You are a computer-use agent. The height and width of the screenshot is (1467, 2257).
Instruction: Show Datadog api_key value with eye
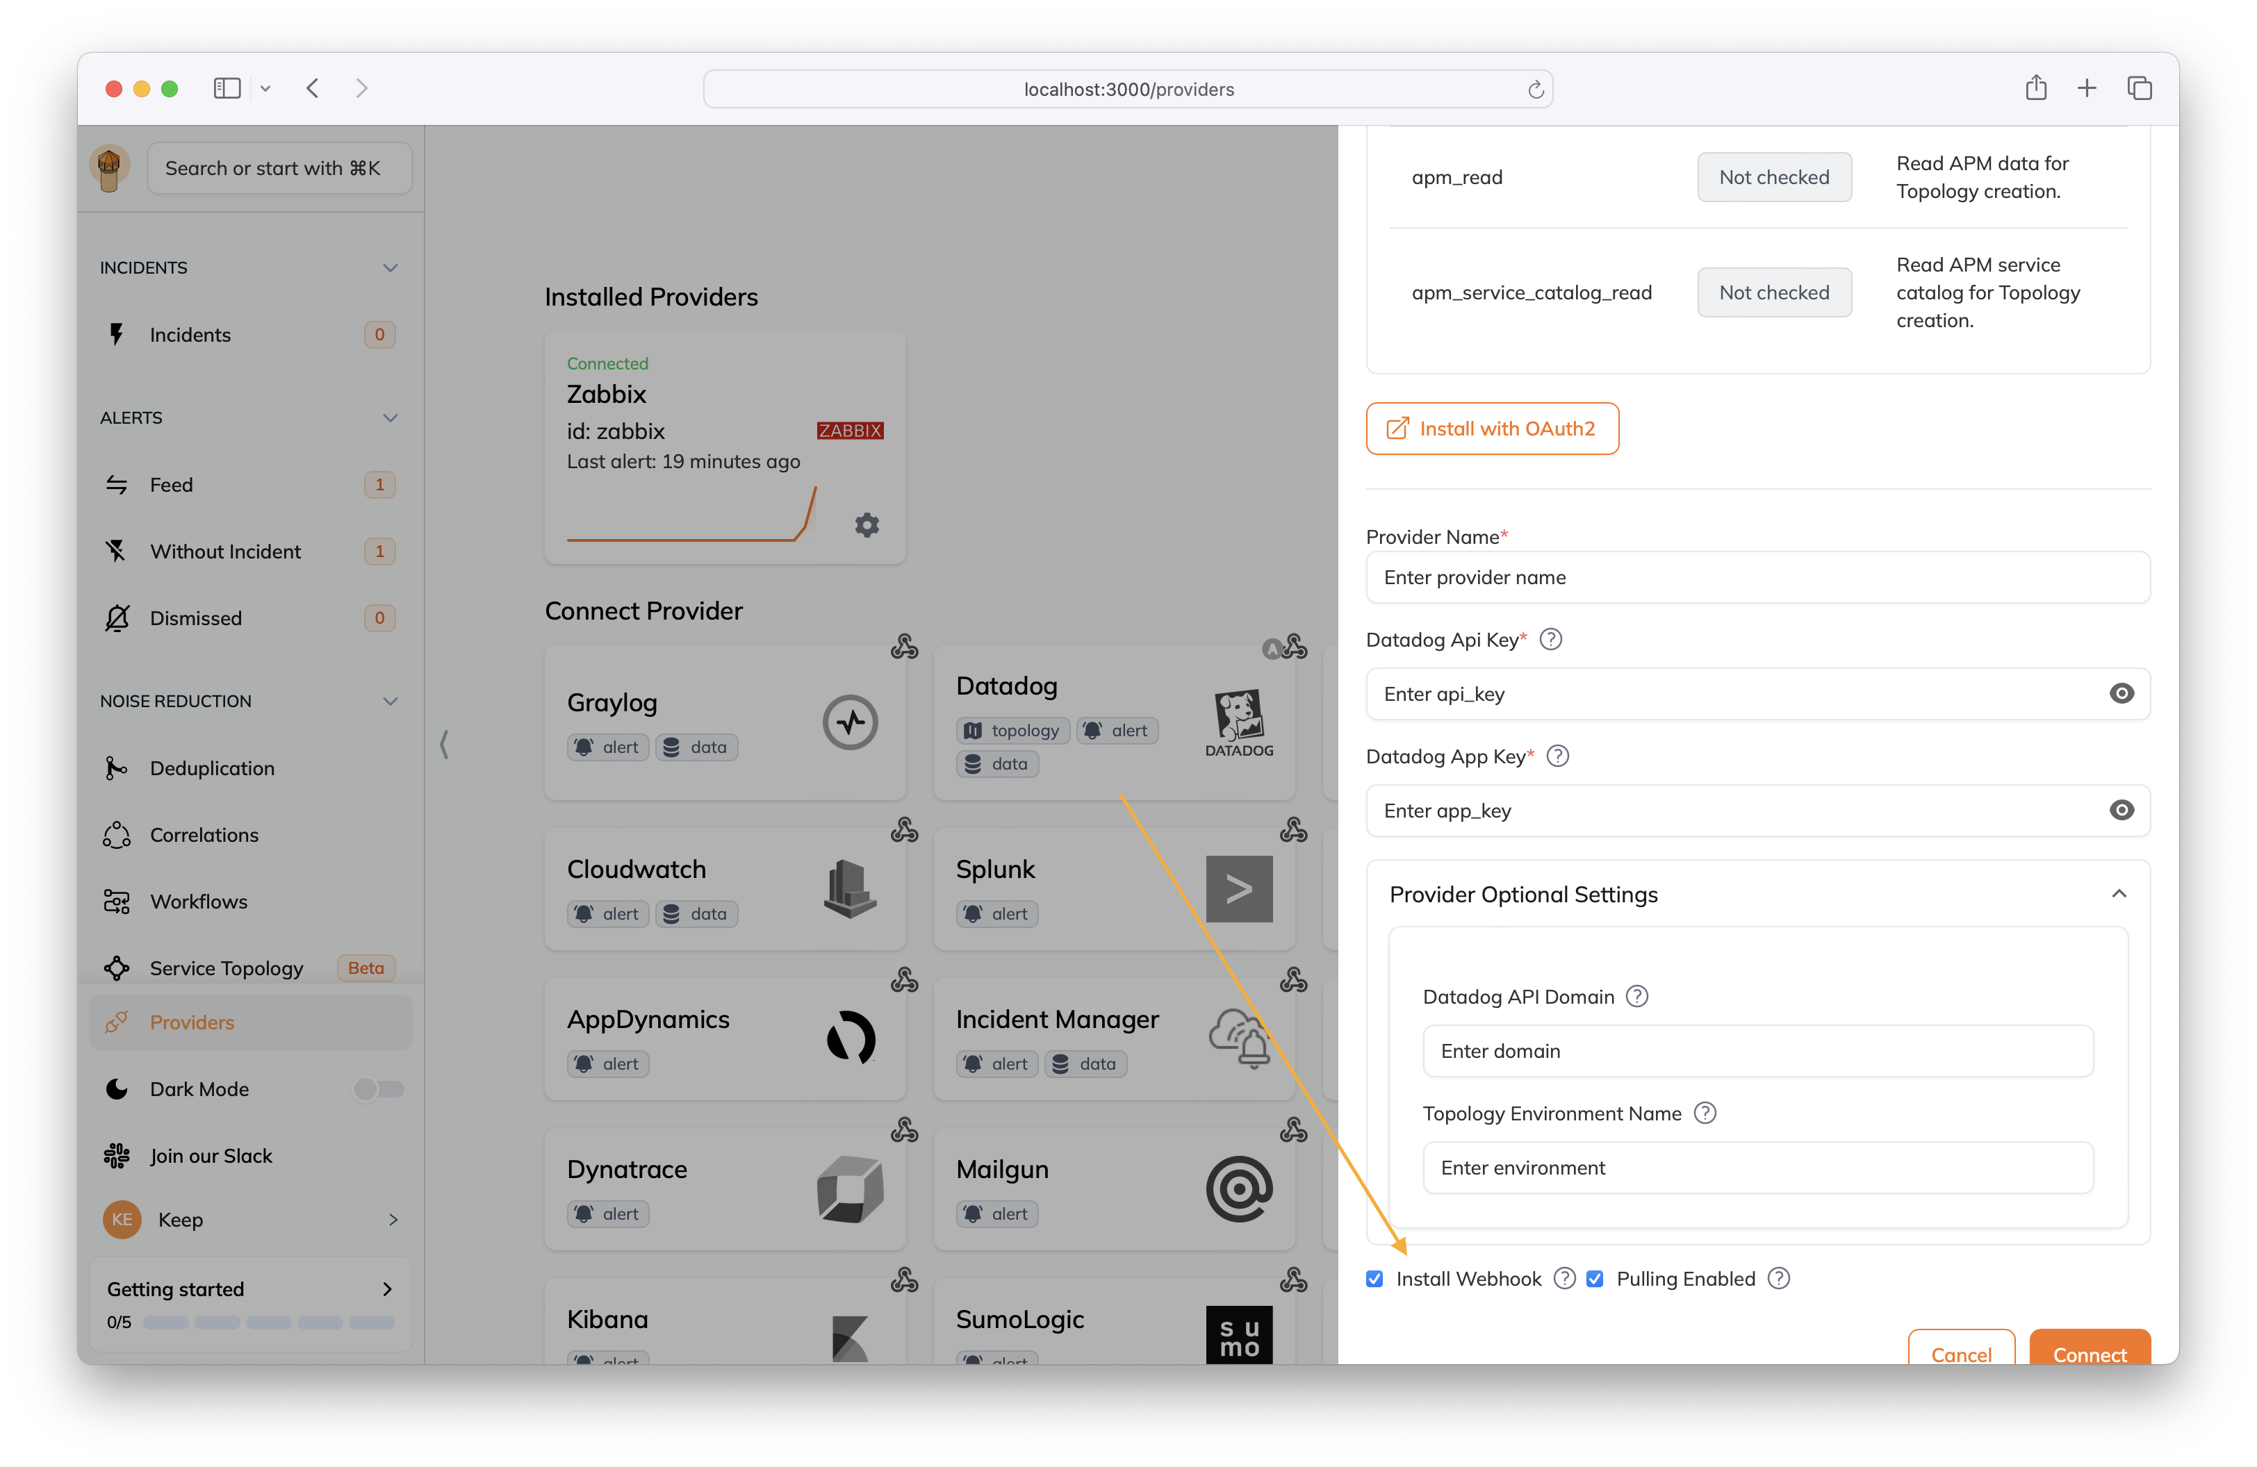(2121, 694)
